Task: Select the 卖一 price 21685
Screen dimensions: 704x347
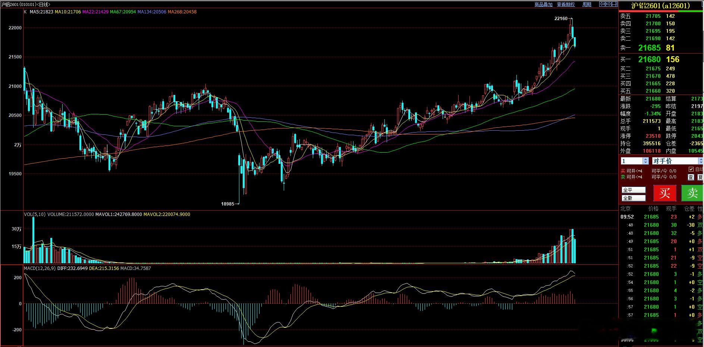Action: [x=649, y=48]
